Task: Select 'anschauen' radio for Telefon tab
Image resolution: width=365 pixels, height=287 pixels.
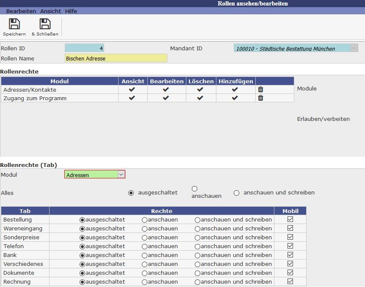Action: click(x=144, y=246)
